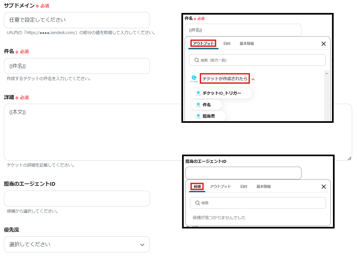
Task: Choose the チケットID_トリガー output chip
Action: click(222, 93)
